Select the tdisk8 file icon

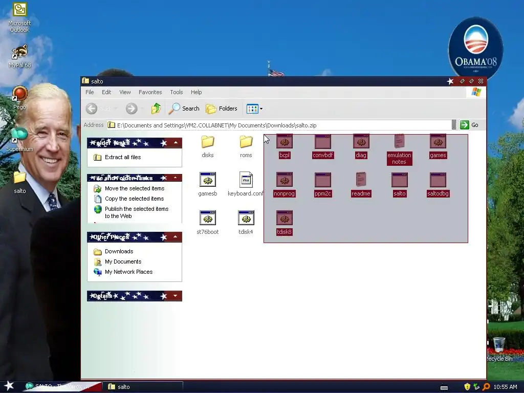(285, 218)
